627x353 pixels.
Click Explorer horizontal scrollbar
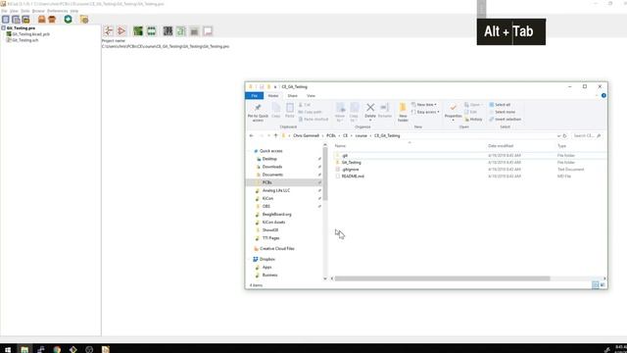coord(442,278)
